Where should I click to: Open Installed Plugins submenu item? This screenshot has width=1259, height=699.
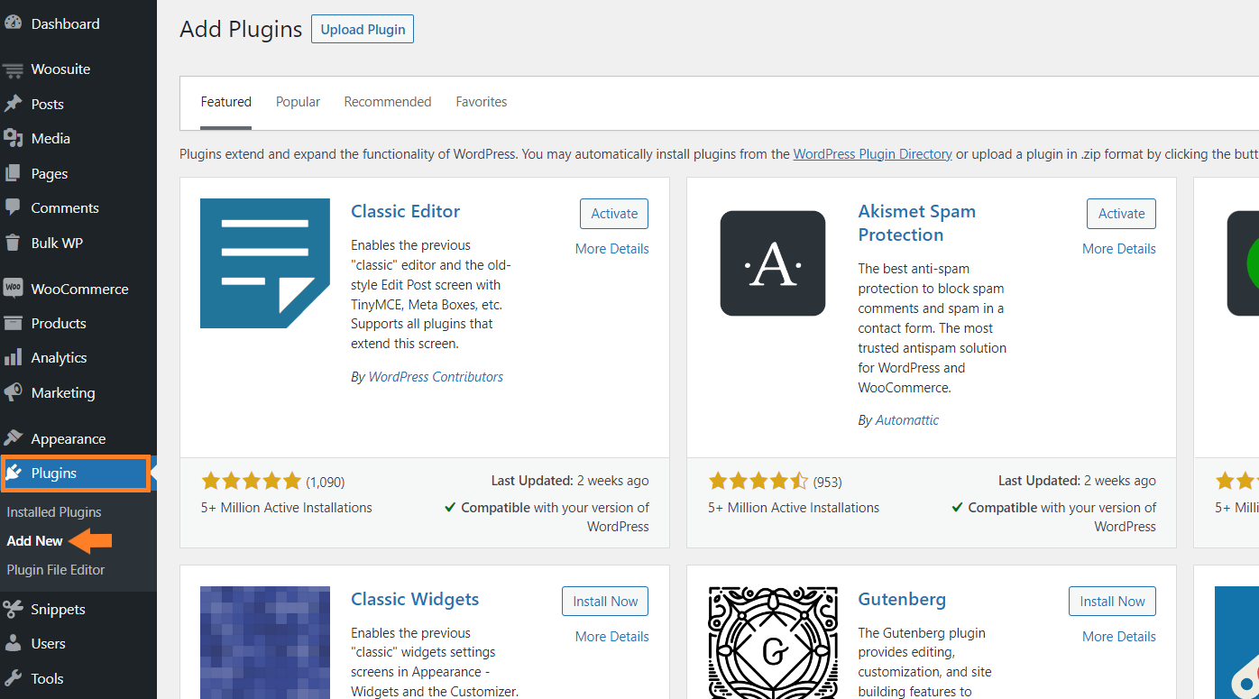pos(54,511)
